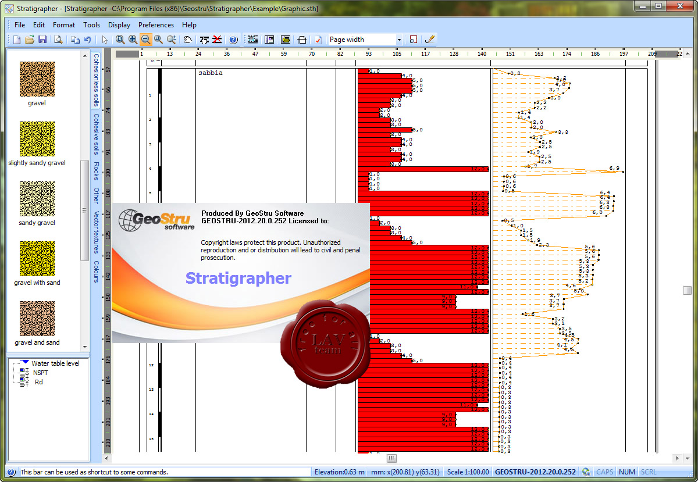Open the Edit menu
The width and height of the screenshot is (698, 482).
39,25
